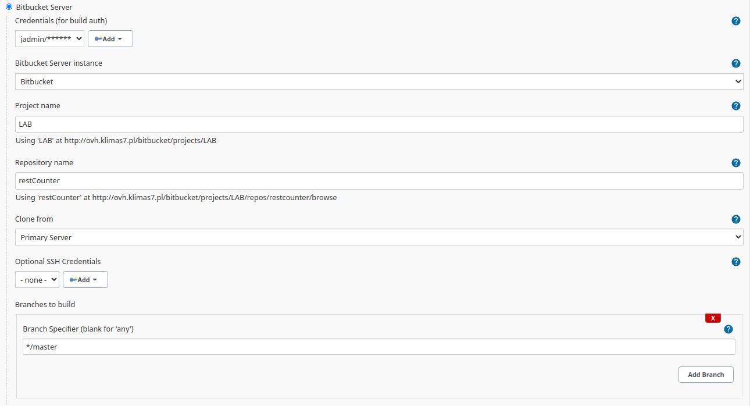
Task: Open the Clone from Primary Server dropdown
Action: coord(379,237)
